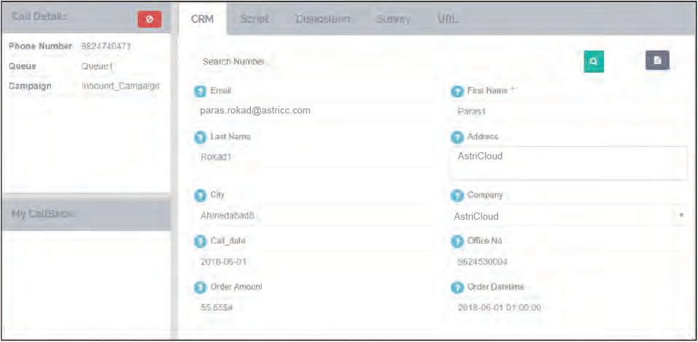Open the Company dropdown showing AstriCloud
Viewport: 698px width, 342px height.
point(567,216)
